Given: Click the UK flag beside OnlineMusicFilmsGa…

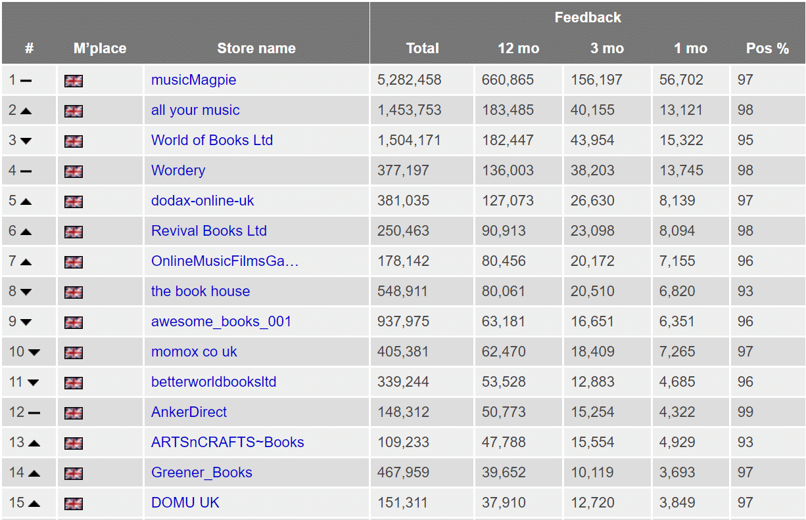Looking at the screenshot, I should (x=74, y=262).
